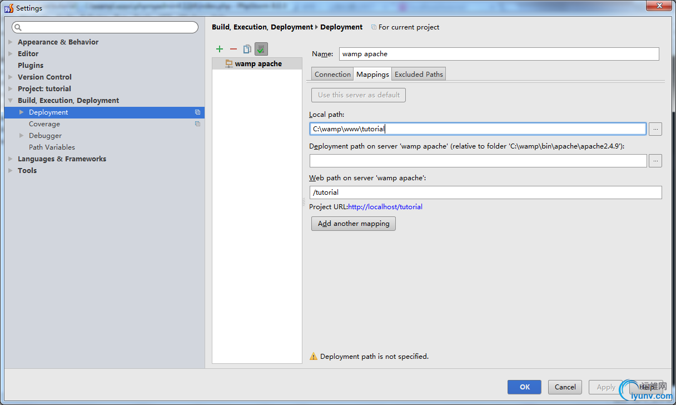The image size is (676, 405).
Task: Click the PhpStorm icon in title bar
Action: tap(9, 8)
